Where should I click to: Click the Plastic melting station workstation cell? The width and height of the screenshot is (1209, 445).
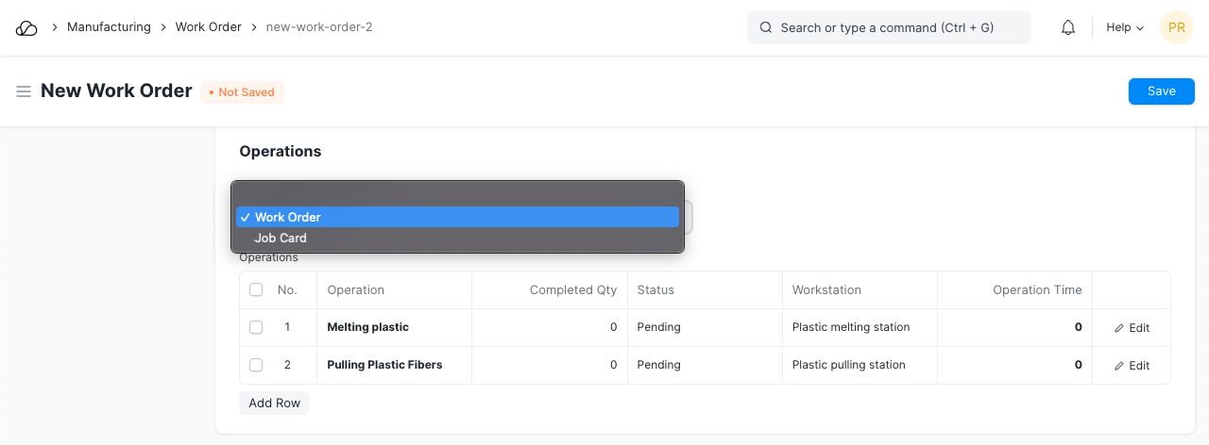(851, 327)
